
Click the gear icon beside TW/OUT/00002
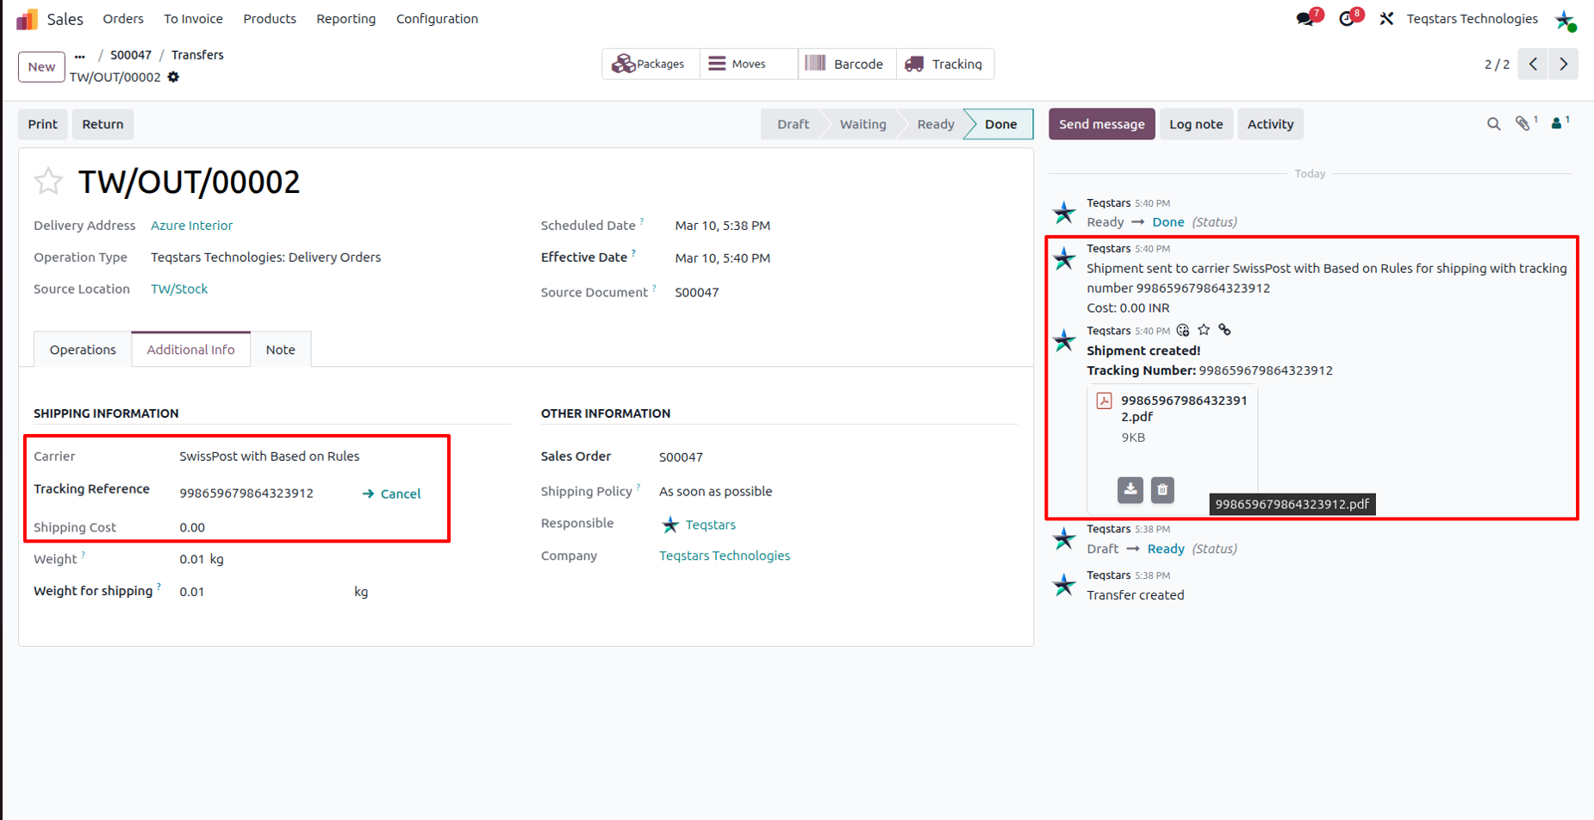pos(173,77)
